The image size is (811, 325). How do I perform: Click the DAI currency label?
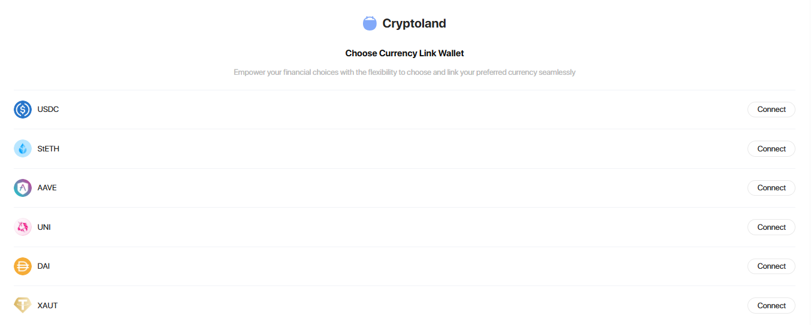43,266
